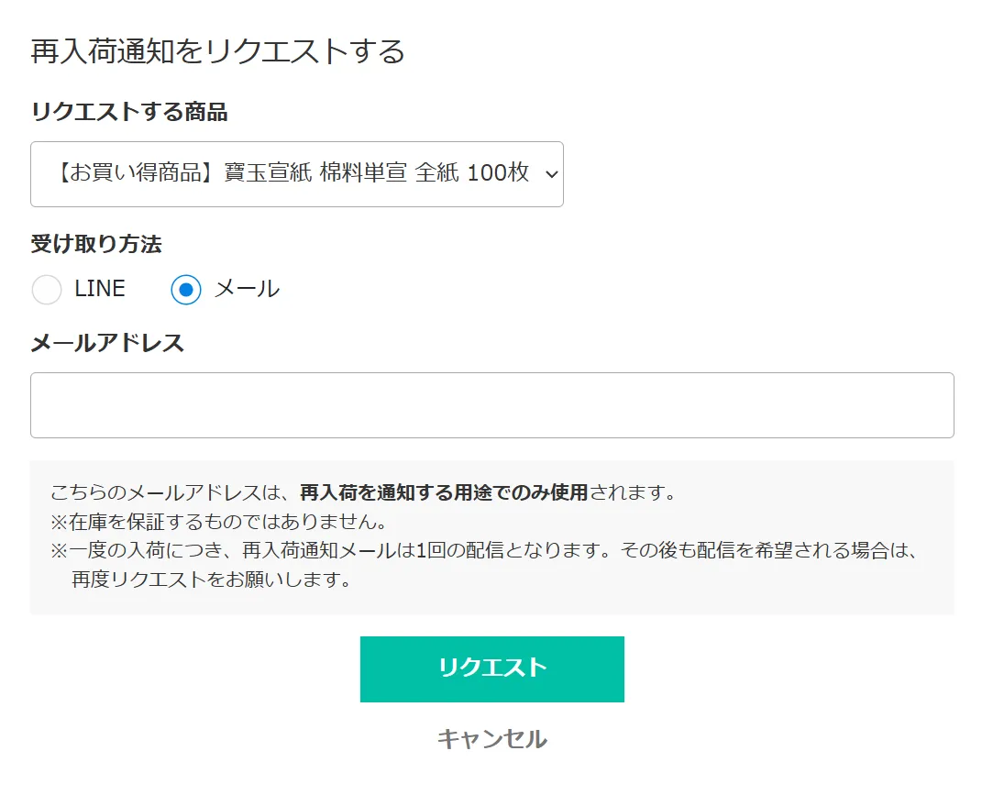Click the メール option label text

(x=247, y=289)
